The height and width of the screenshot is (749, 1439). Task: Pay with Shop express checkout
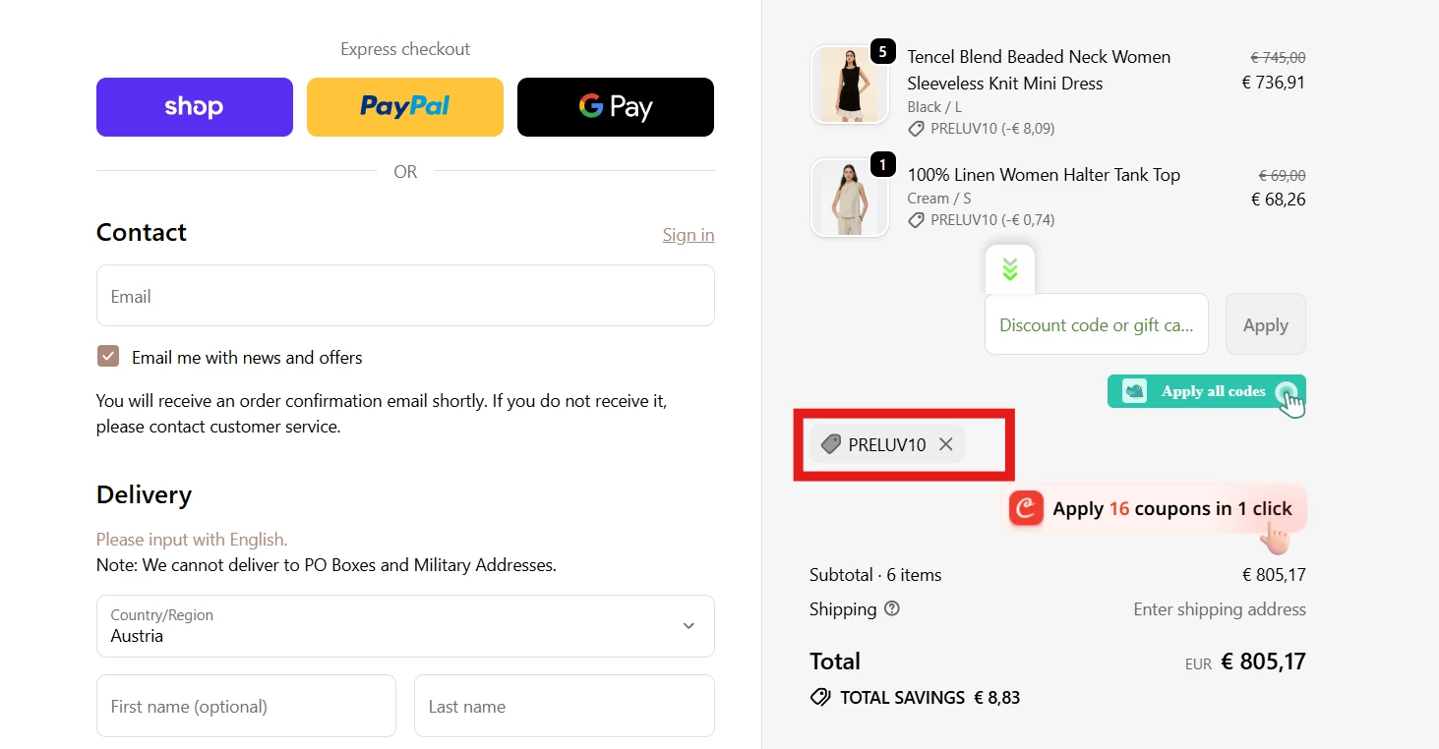(195, 107)
